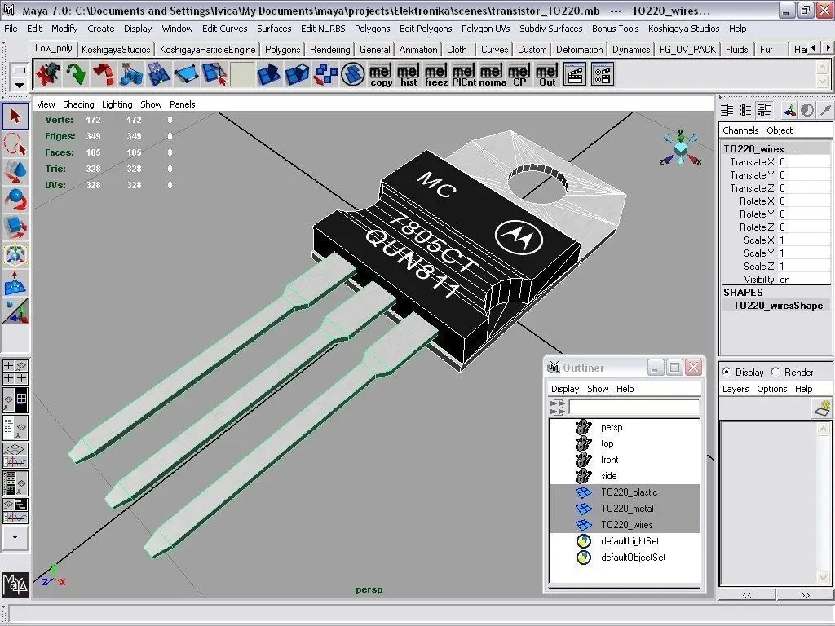Click the TO220_wiresShape shape node
This screenshot has width=835, height=626.
(x=778, y=306)
